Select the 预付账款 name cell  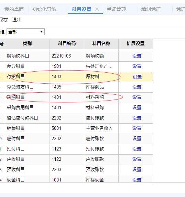(x=101, y=149)
